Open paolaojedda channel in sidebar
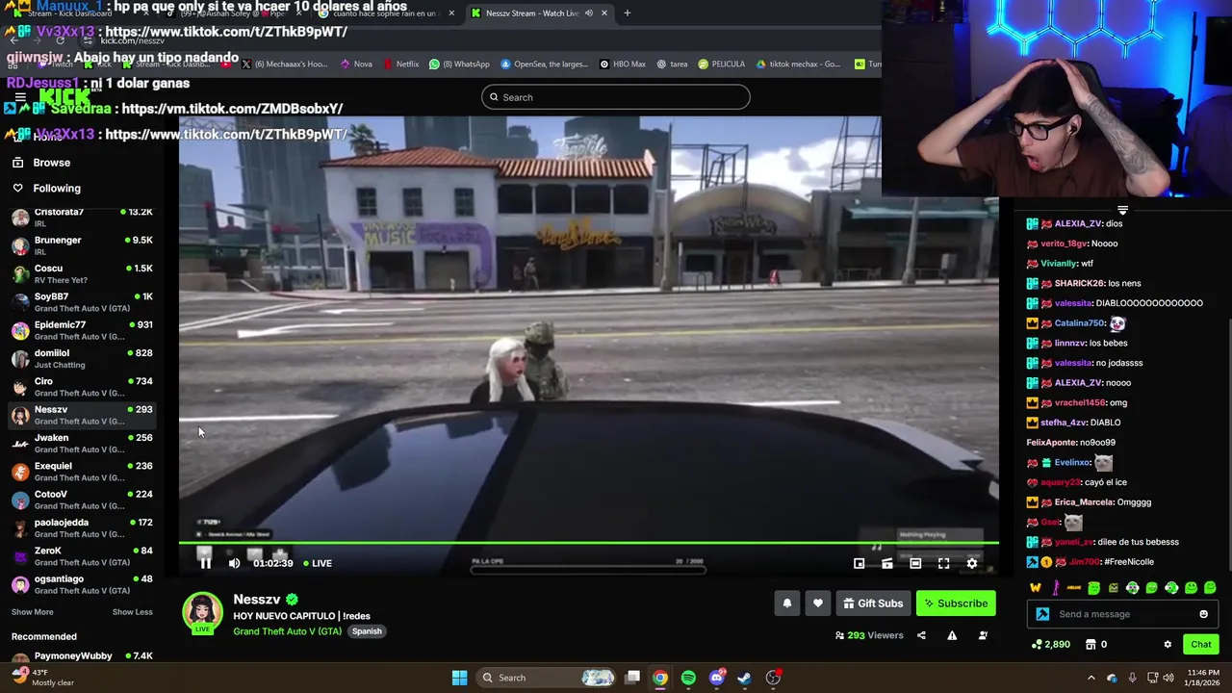The width and height of the screenshot is (1232, 693). 82,528
